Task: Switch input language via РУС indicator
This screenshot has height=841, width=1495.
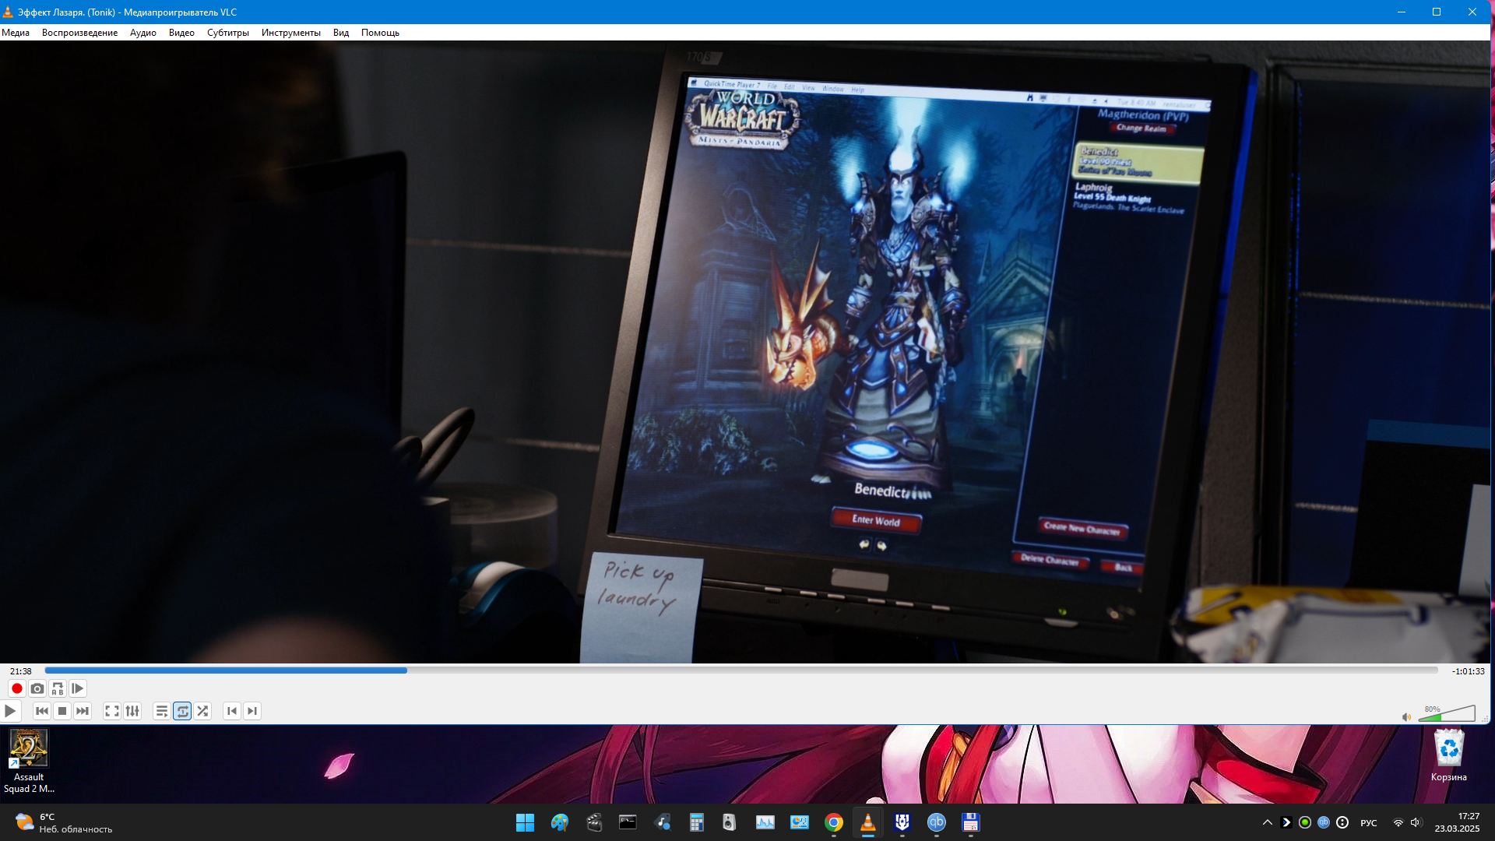Action: 1368,822
